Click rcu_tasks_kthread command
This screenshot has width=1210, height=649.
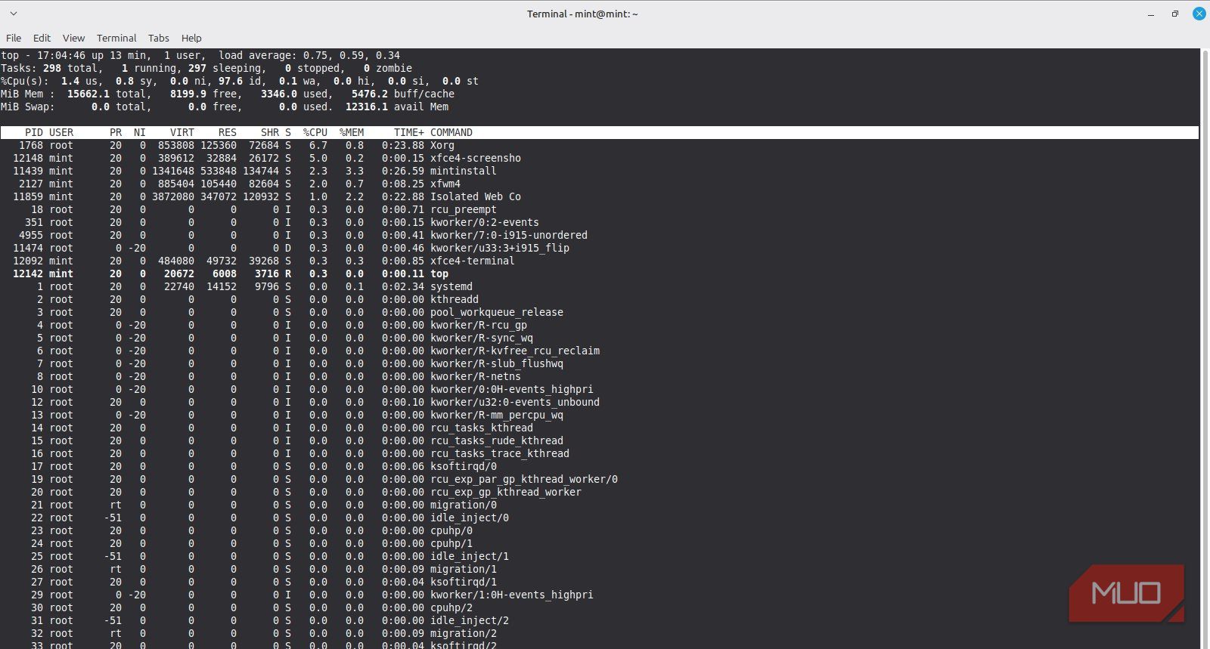click(x=482, y=428)
